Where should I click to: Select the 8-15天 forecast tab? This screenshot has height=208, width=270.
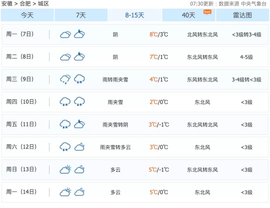(x=135, y=15)
